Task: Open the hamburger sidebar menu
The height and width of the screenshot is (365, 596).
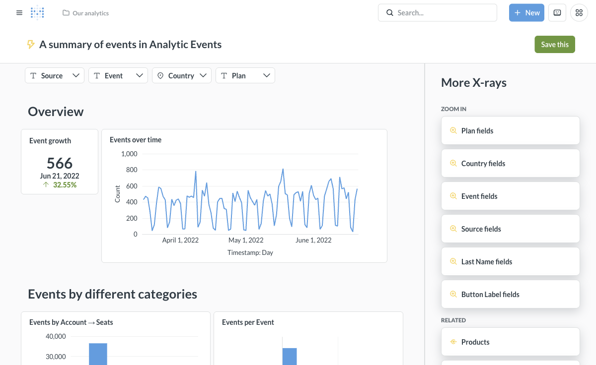Action: click(x=19, y=13)
